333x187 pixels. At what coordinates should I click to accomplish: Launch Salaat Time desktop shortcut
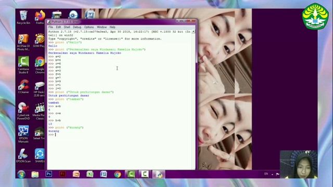tap(39, 133)
